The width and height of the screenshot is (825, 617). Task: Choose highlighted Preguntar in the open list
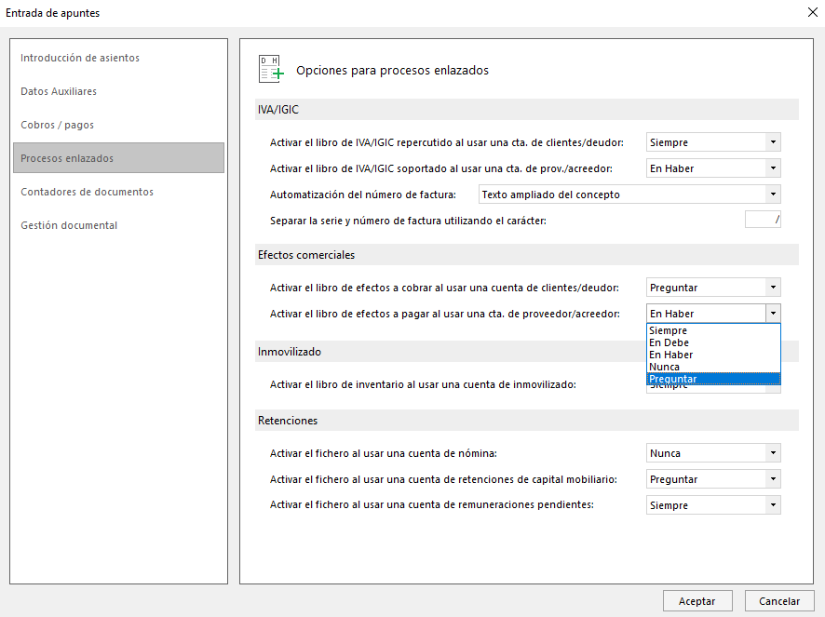[713, 379]
